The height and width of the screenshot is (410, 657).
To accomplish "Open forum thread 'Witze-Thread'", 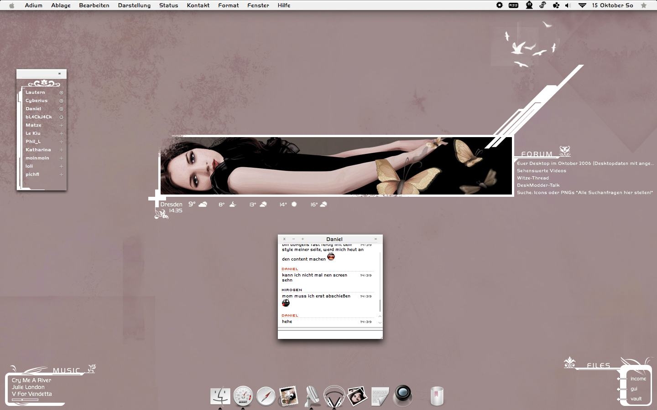I will [x=533, y=178].
